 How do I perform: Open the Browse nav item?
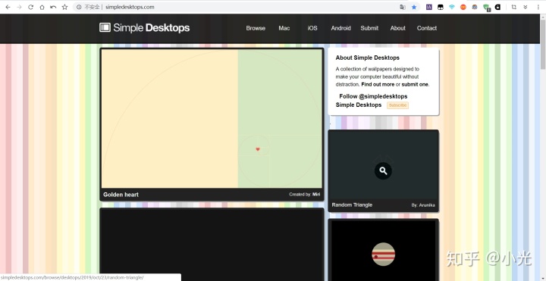pos(256,28)
